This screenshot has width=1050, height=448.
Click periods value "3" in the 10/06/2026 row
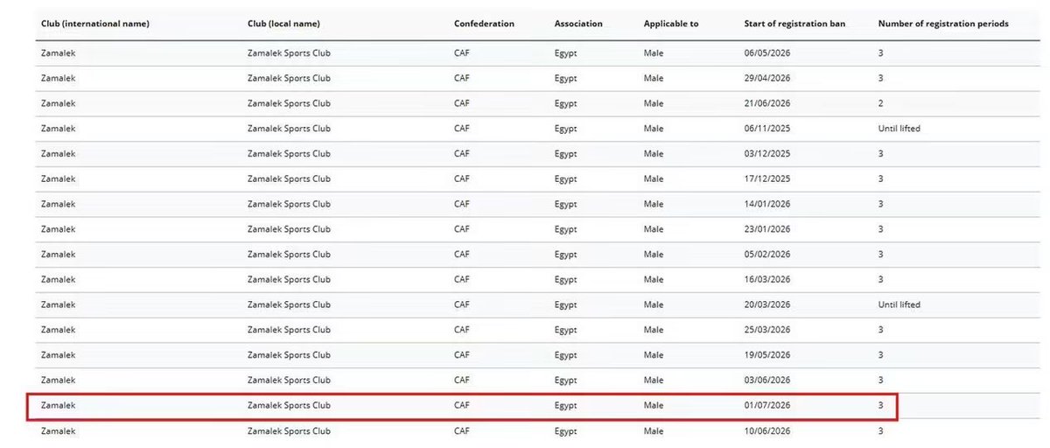(881, 431)
